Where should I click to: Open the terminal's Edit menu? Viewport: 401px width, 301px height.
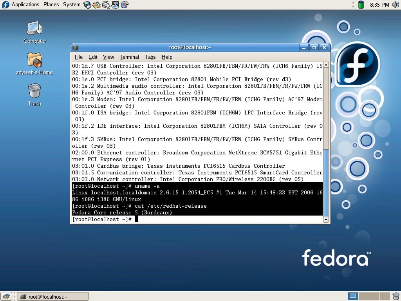[93, 57]
